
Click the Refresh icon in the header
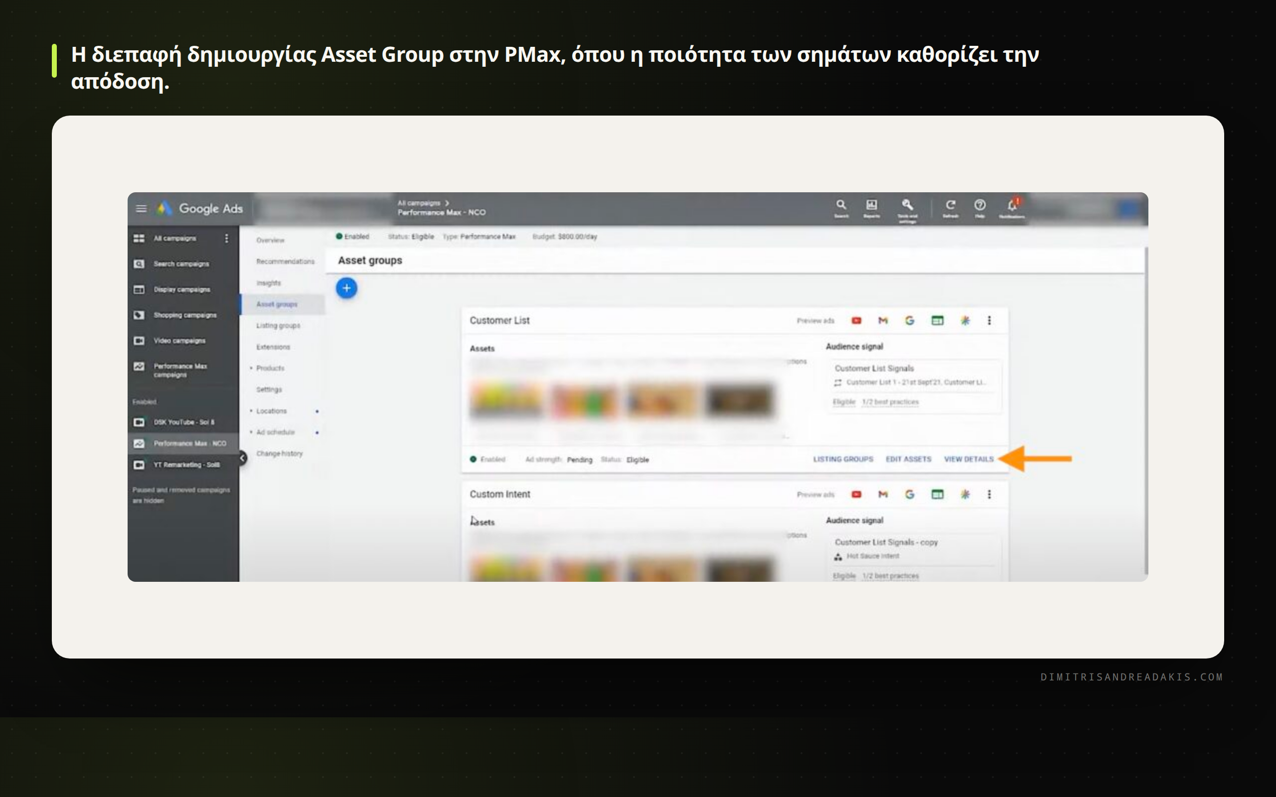coord(950,208)
